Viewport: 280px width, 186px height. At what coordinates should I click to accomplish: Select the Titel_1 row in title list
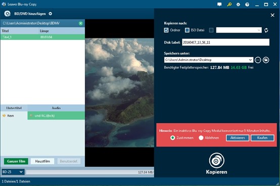click(42, 37)
